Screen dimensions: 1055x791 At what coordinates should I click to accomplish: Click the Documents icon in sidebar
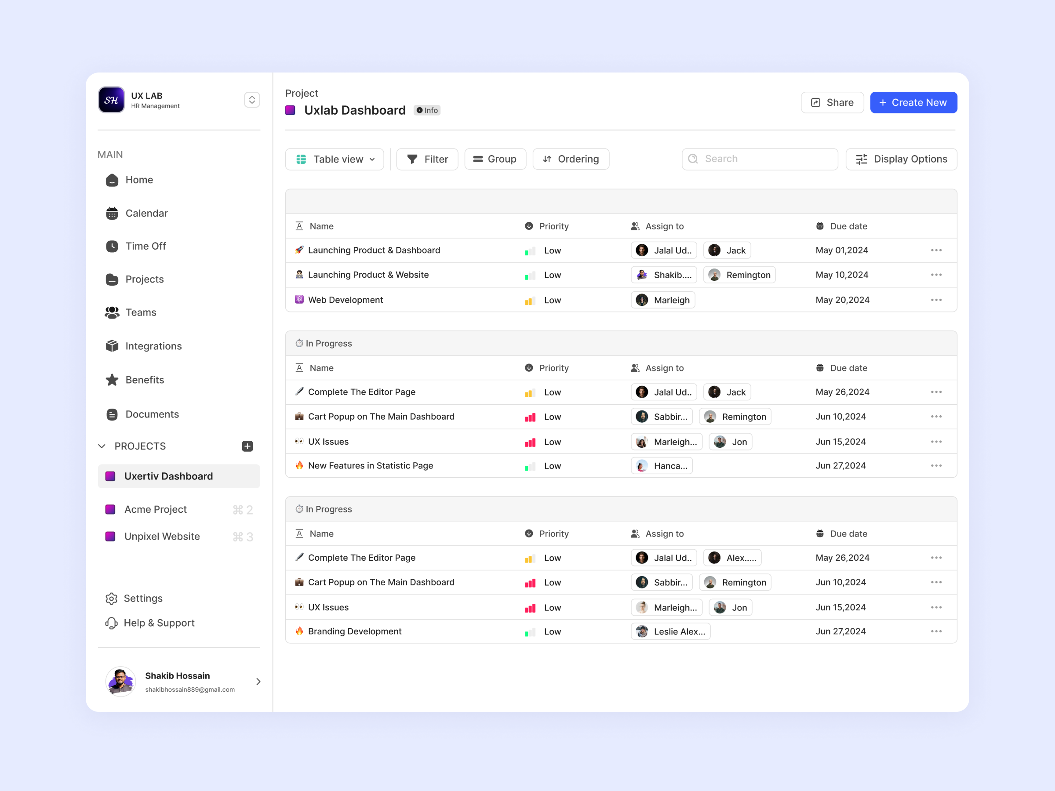(x=112, y=414)
